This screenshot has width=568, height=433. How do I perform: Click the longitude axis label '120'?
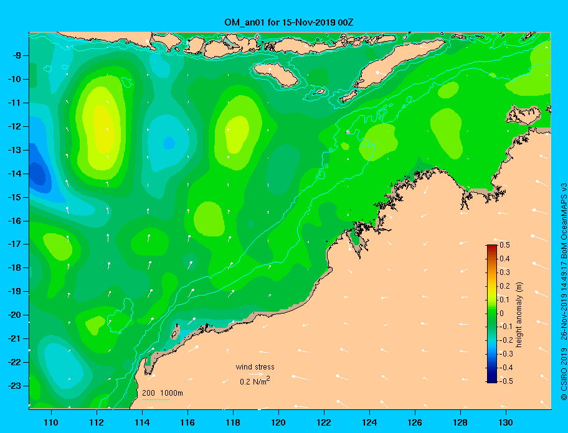(278, 422)
